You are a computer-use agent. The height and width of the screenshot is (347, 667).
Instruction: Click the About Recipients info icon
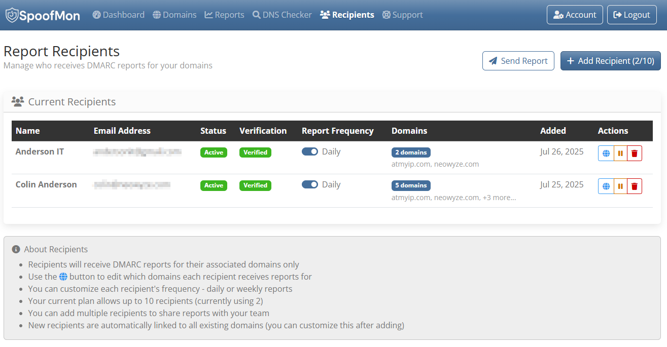click(16, 249)
